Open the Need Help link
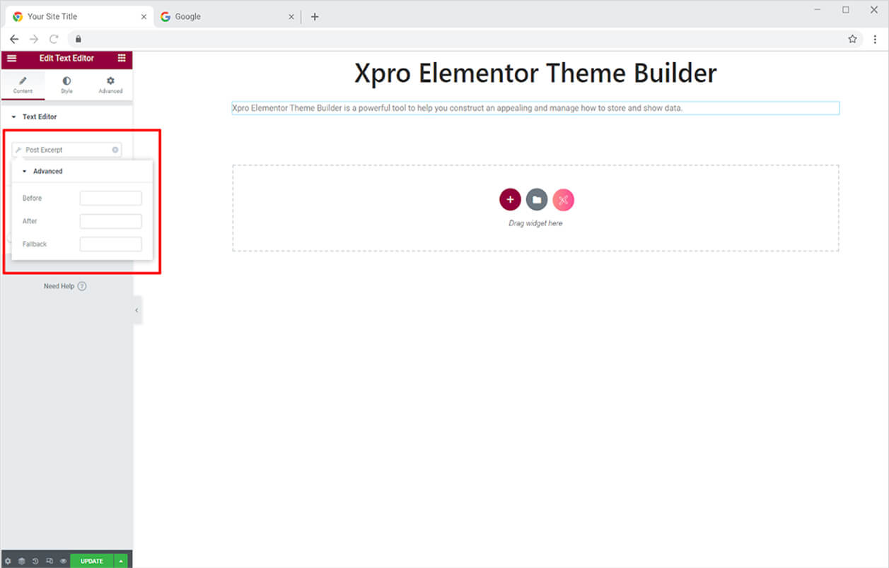 [65, 286]
